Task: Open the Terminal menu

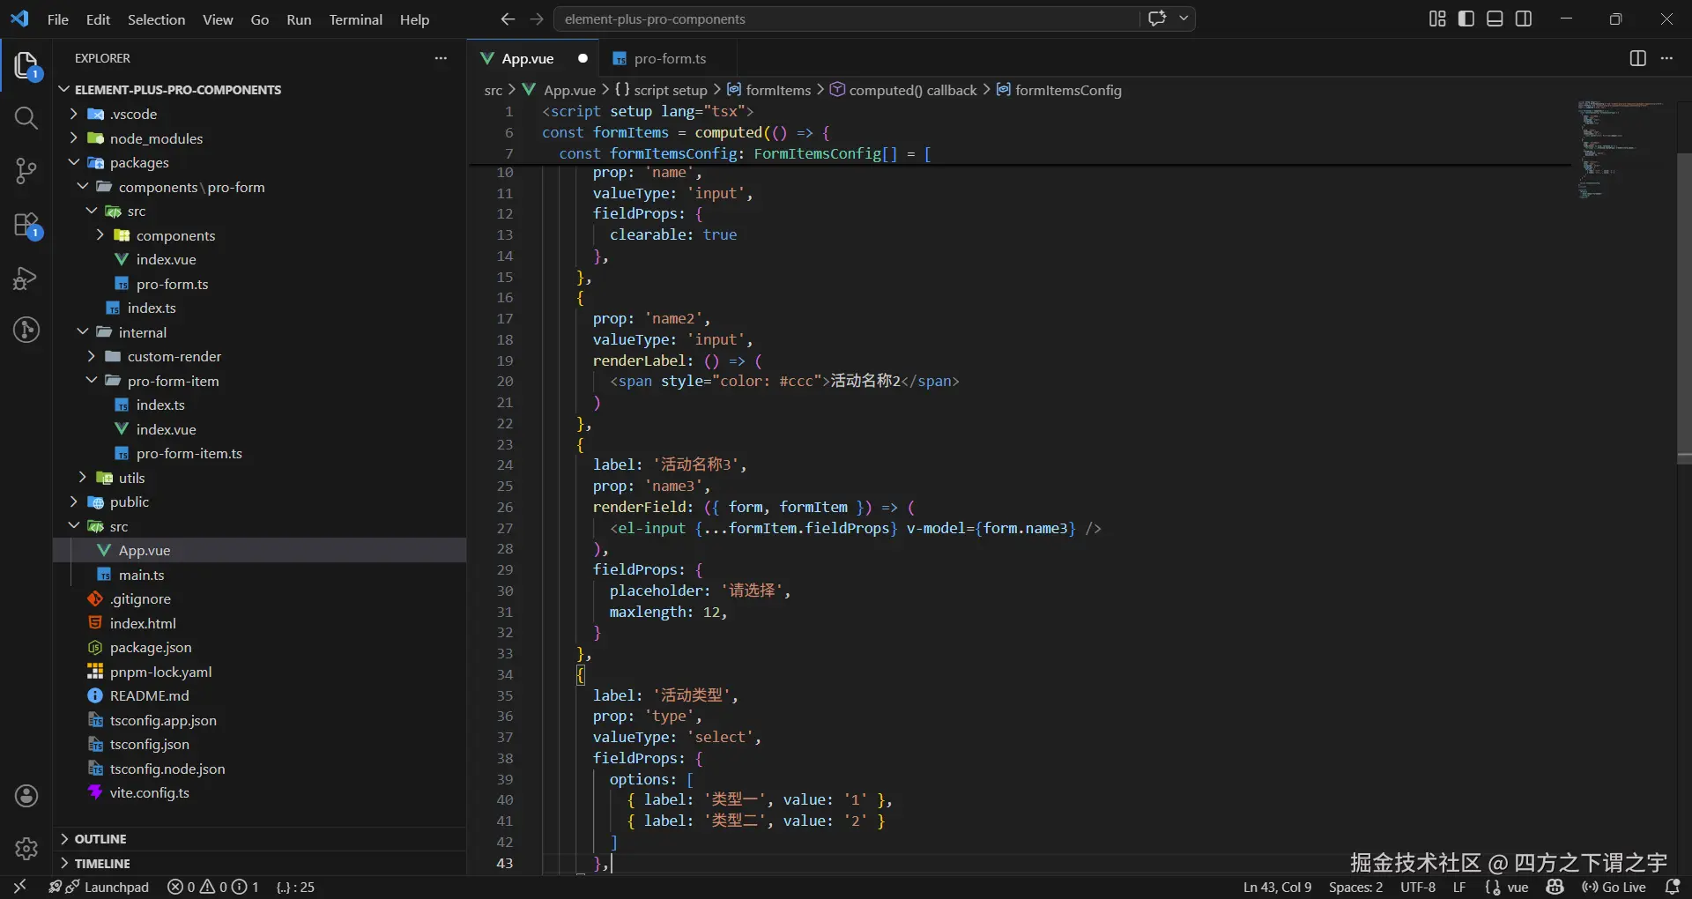Action: 355,19
